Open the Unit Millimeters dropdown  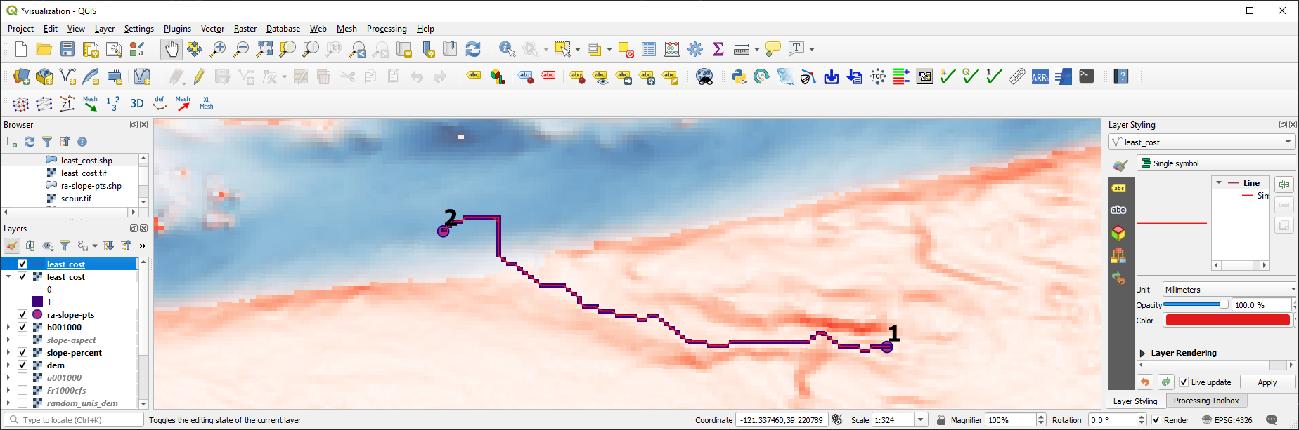pyautogui.click(x=1230, y=289)
